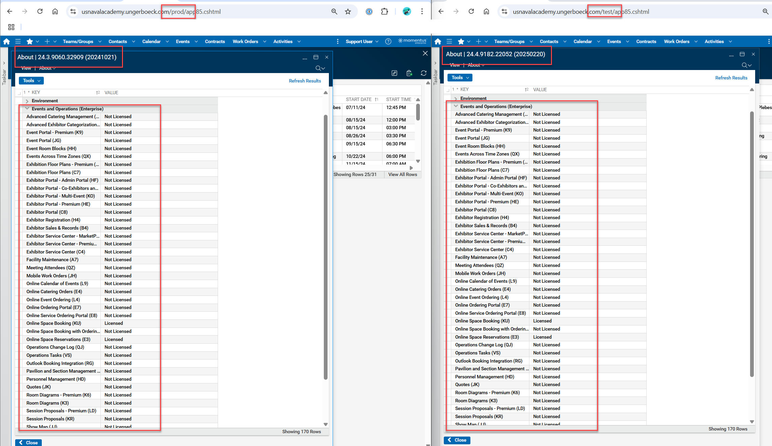The width and height of the screenshot is (772, 446).
Task: Go back in the left browser
Action: 9,11
